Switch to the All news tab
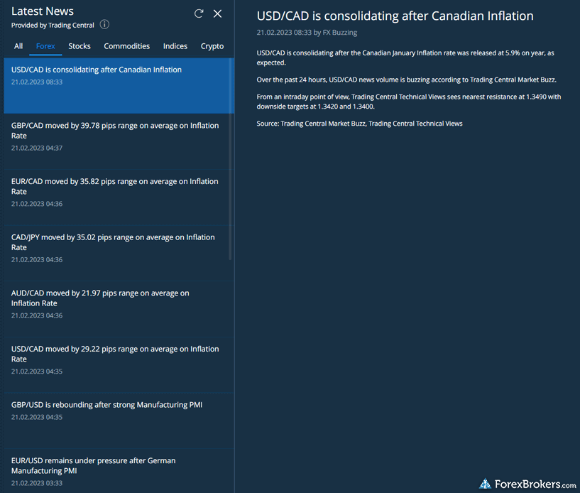580x493 pixels. [18, 46]
